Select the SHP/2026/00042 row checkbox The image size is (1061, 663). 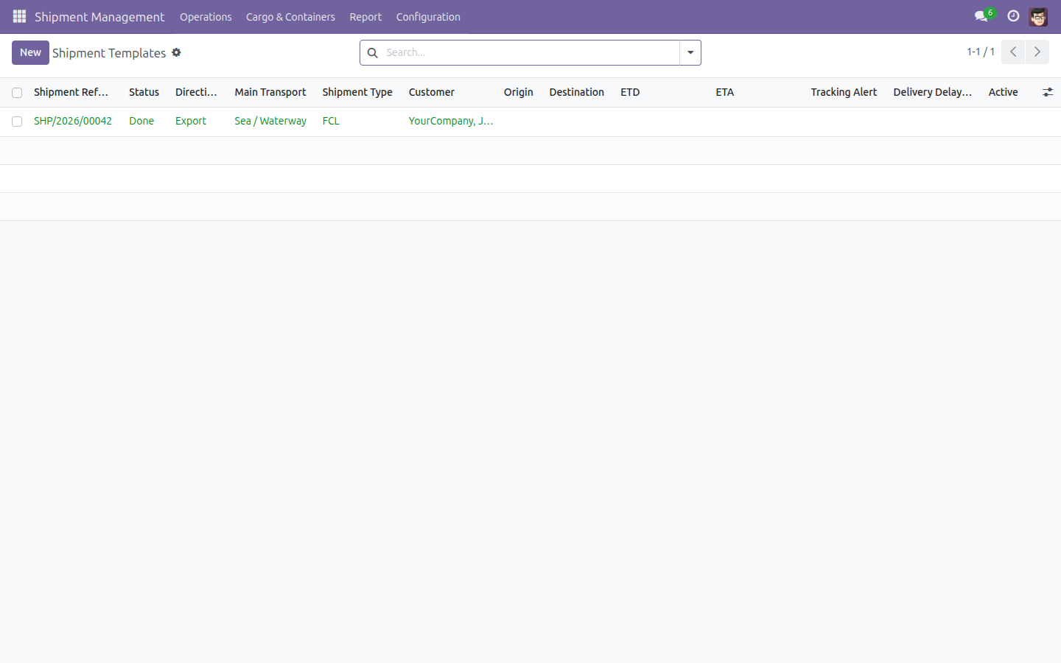point(17,122)
